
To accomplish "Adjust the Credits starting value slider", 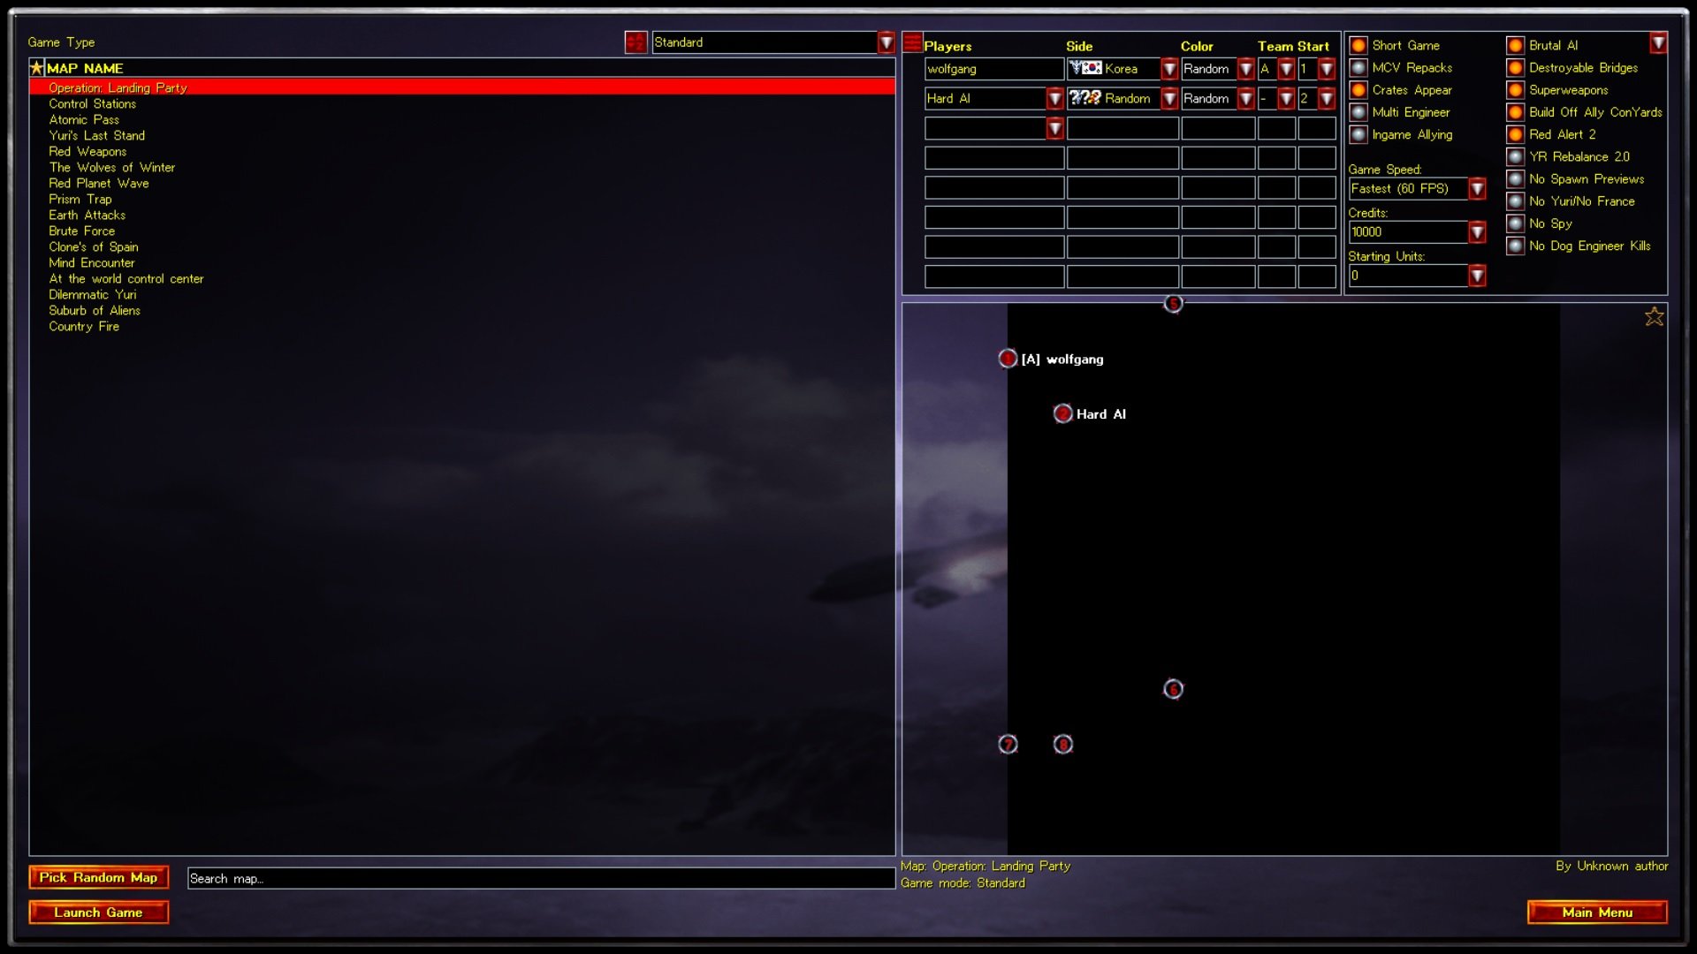I will pos(1478,231).
